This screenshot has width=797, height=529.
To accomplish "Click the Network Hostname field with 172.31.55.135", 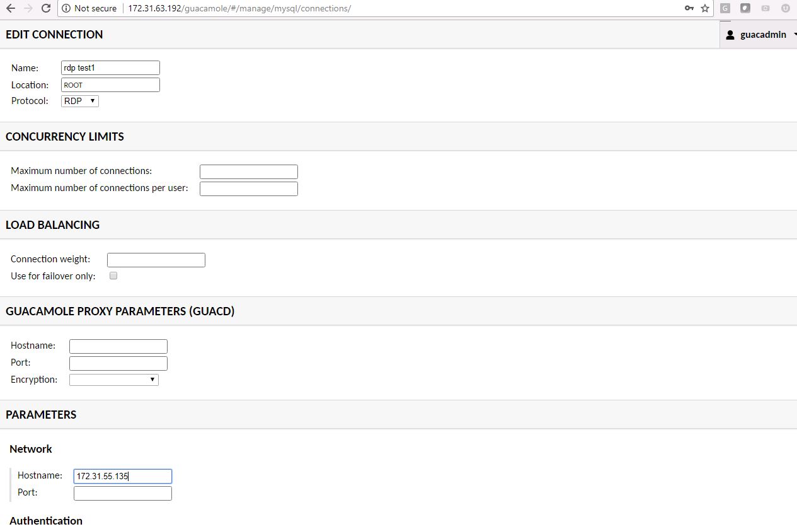I will pos(123,477).
